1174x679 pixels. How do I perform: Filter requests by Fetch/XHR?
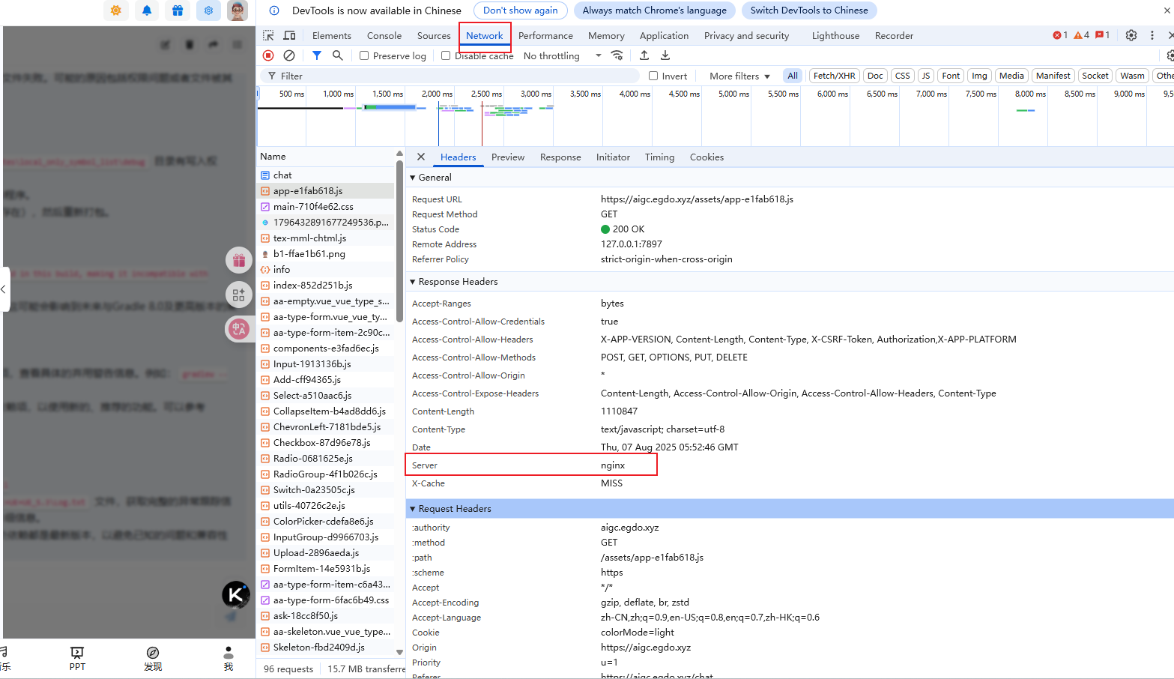(x=834, y=76)
